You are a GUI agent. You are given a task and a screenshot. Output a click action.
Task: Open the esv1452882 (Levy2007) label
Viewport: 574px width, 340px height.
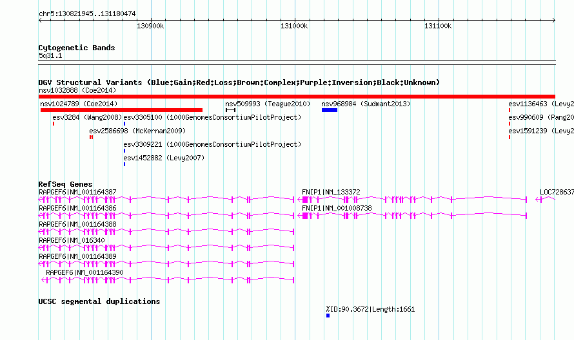point(164,158)
